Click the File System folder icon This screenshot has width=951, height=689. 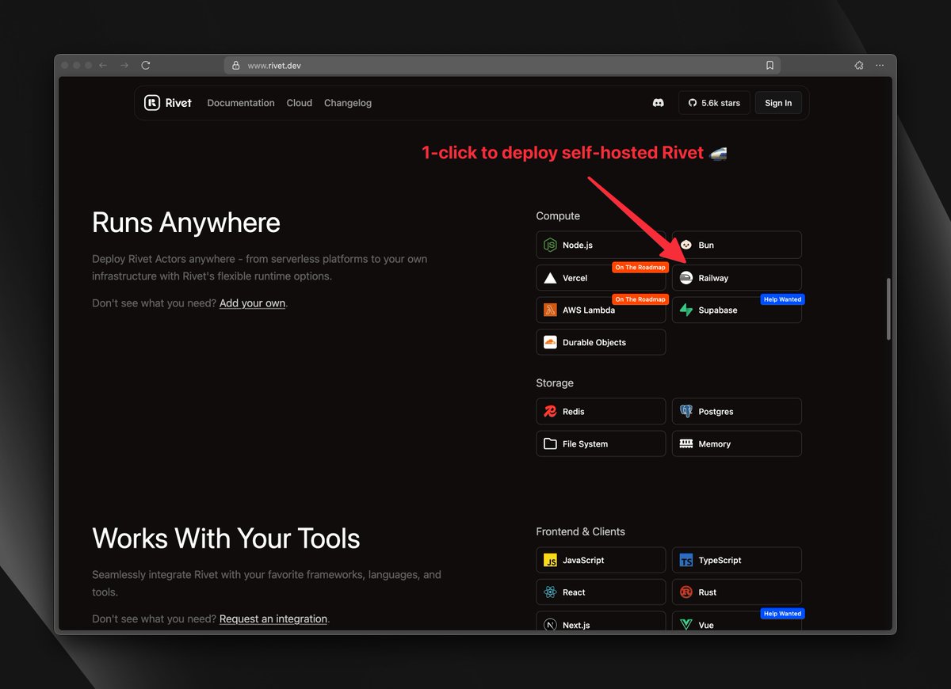[550, 443]
